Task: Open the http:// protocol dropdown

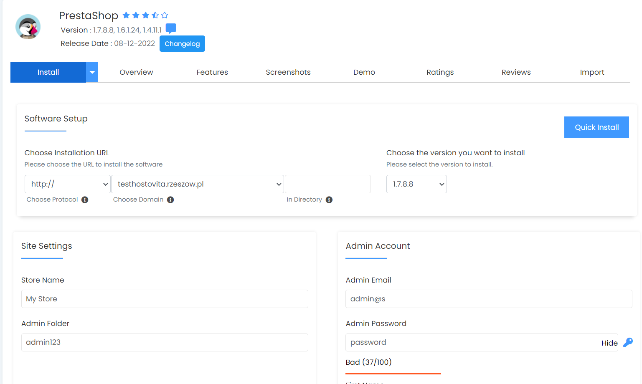Action: click(x=68, y=184)
